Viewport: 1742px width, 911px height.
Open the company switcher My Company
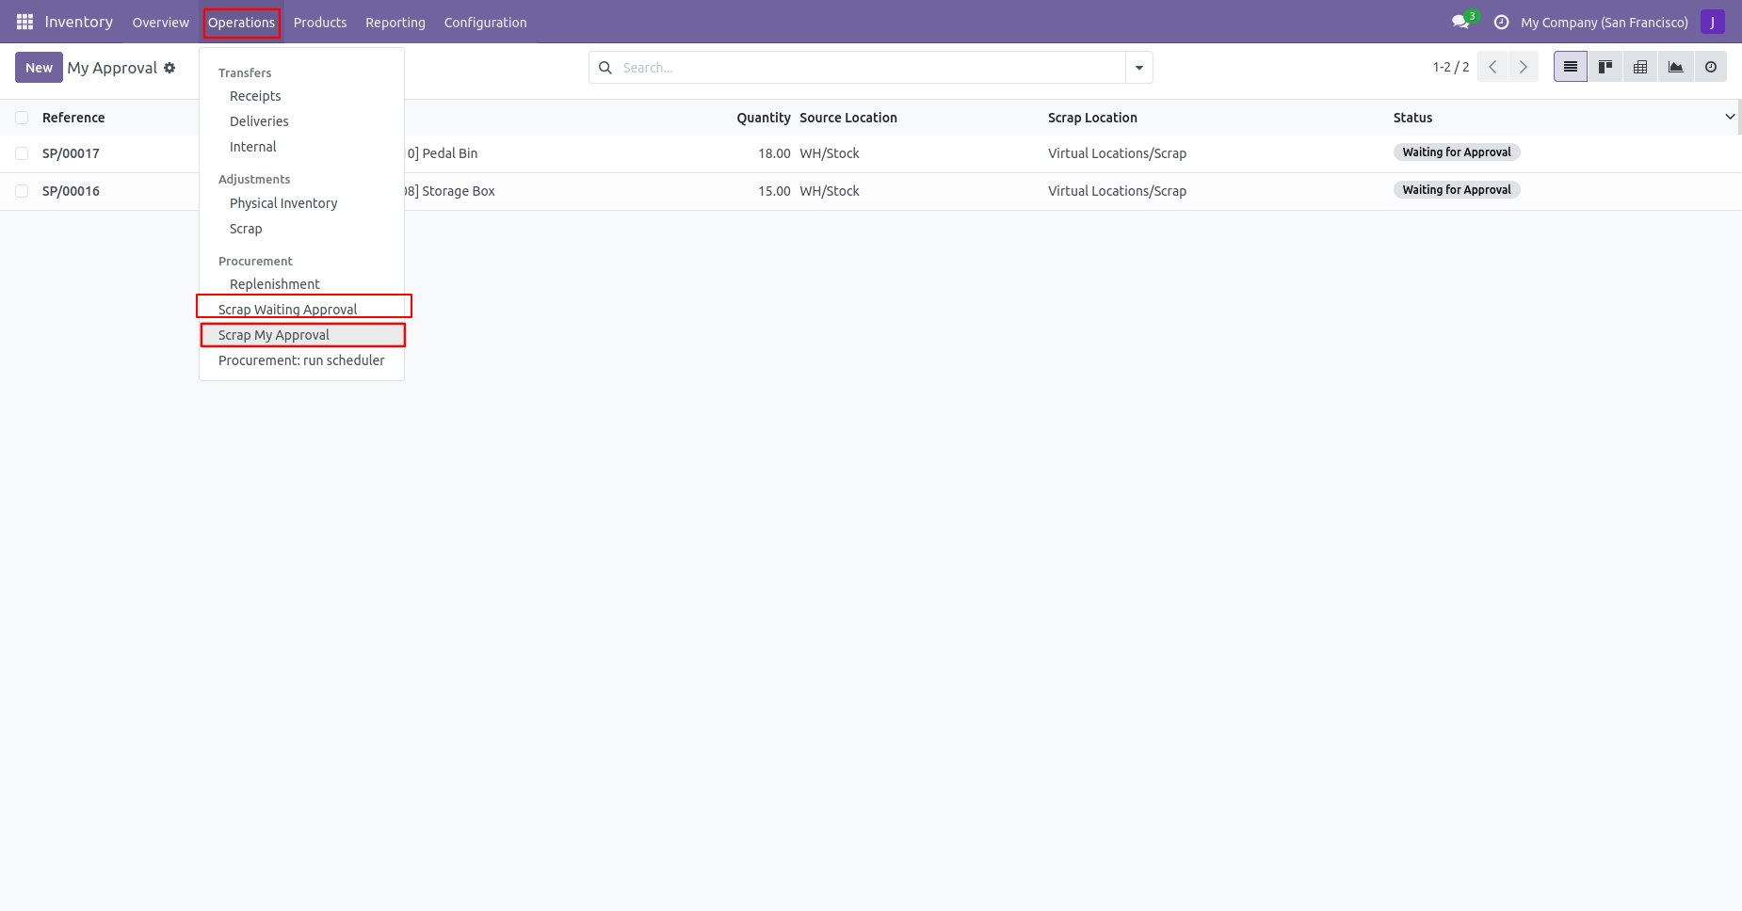click(1604, 23)
